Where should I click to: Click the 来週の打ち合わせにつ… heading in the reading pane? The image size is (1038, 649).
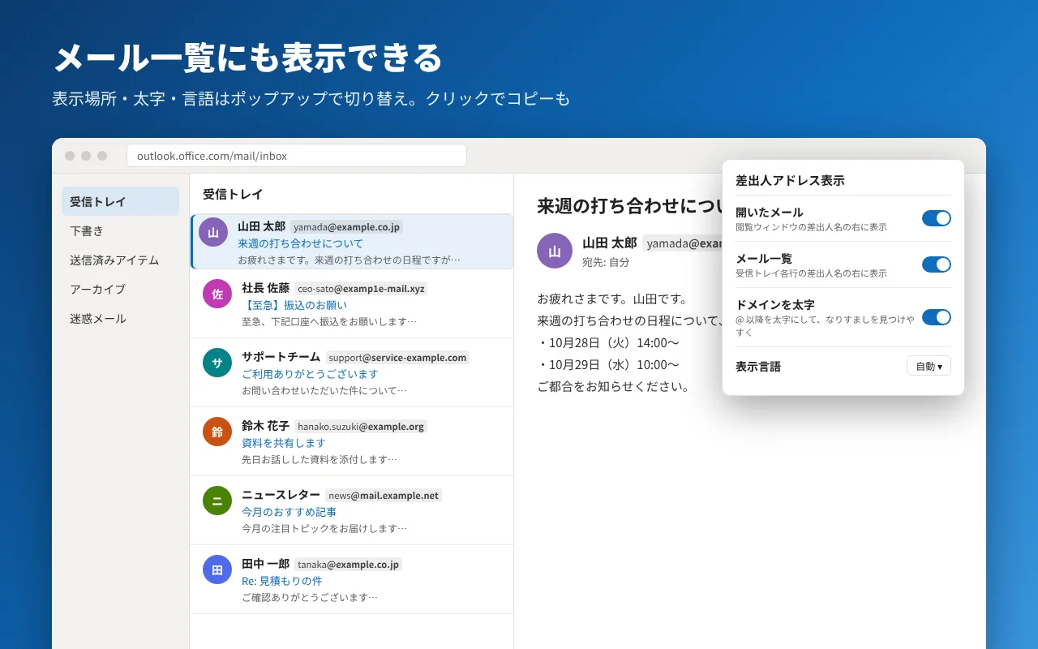(629, 205)
